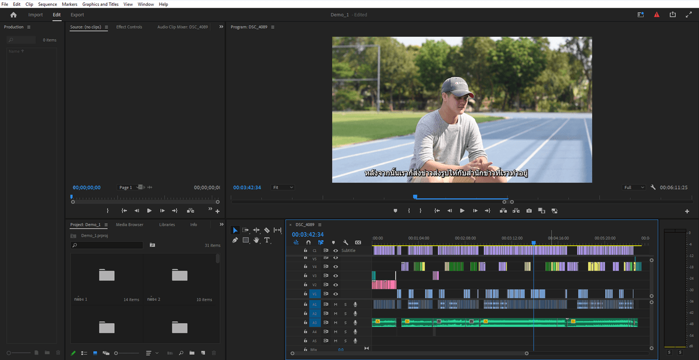The image size is (699, 360).
Task: Select the Pen tool
Action: (x=235, y=240)
